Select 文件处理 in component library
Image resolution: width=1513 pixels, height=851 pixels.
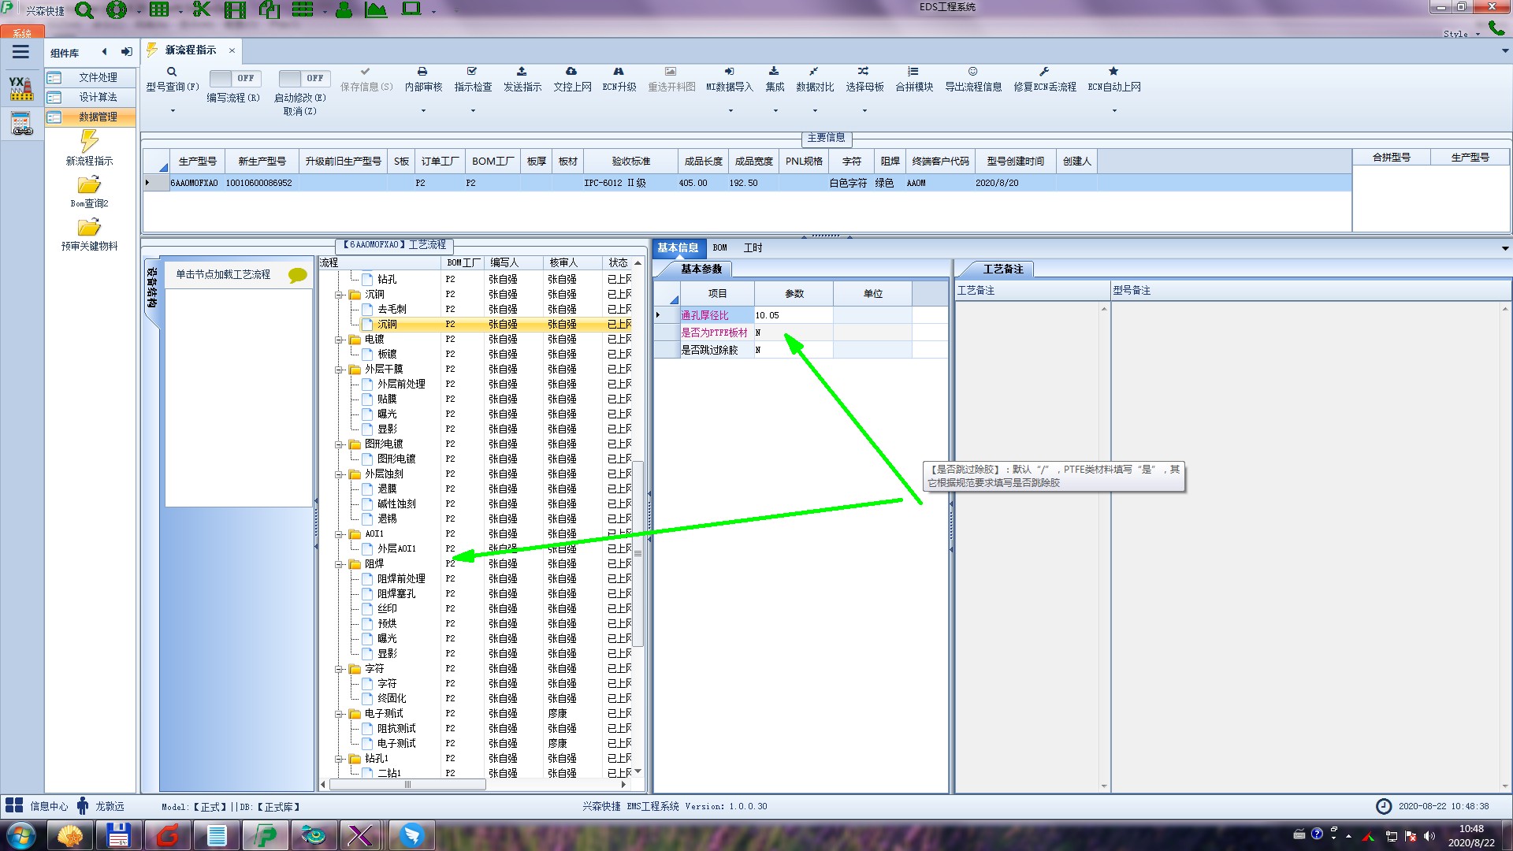pyautogui.click(x=97, y=77)
